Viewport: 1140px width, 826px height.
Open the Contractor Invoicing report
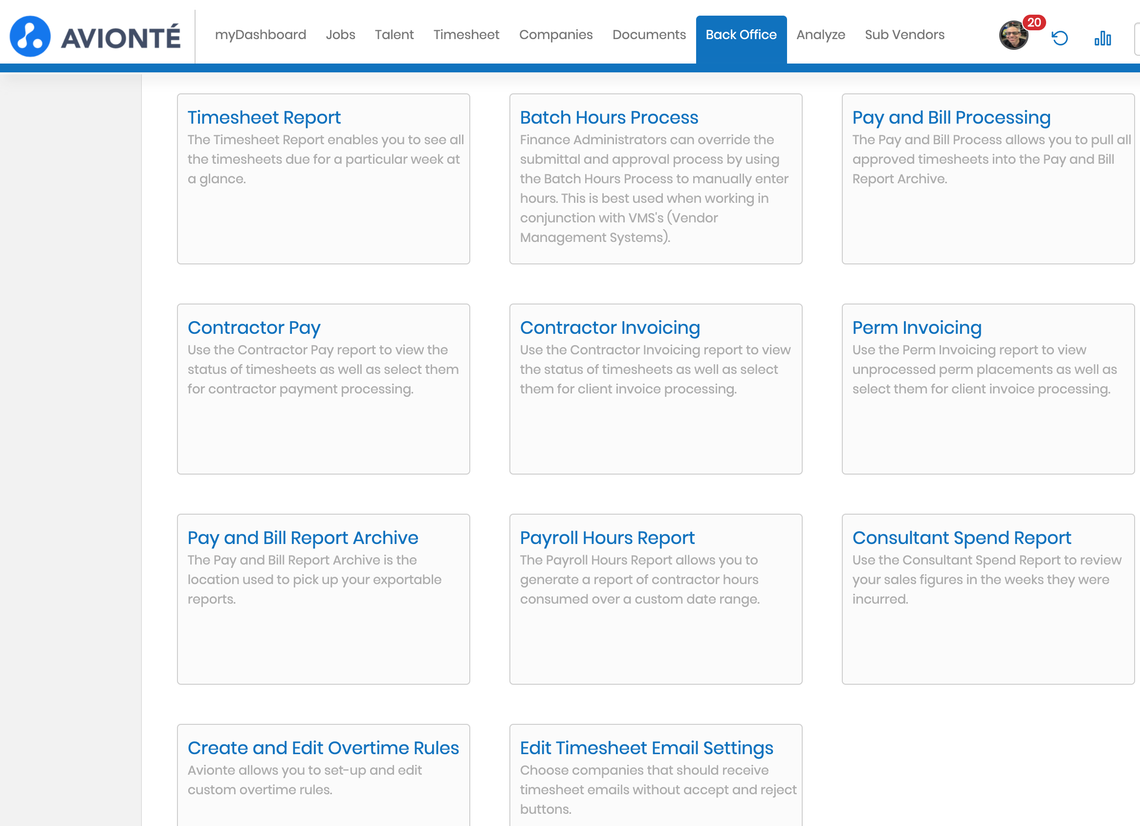tap(610, 327)
